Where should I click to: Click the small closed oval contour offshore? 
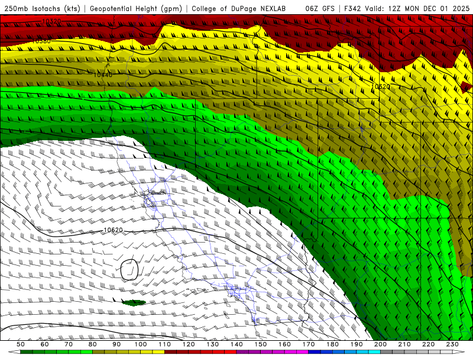129,270
